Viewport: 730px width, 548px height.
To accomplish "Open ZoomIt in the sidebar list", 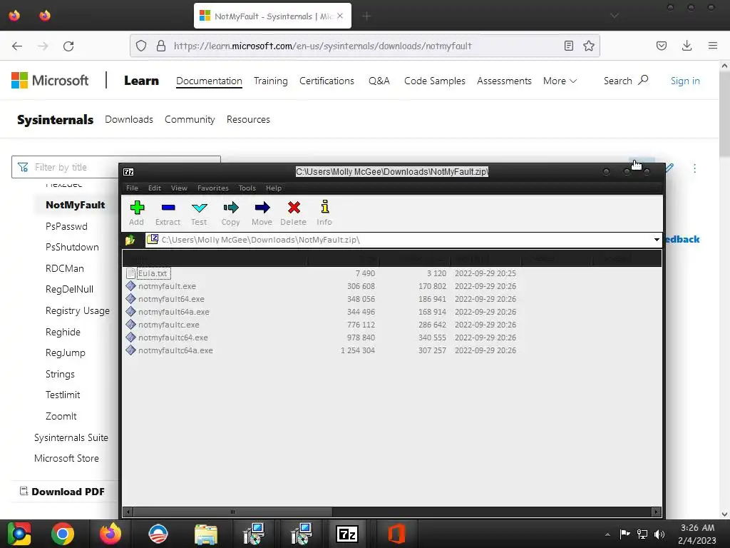I will coord(61,416).
